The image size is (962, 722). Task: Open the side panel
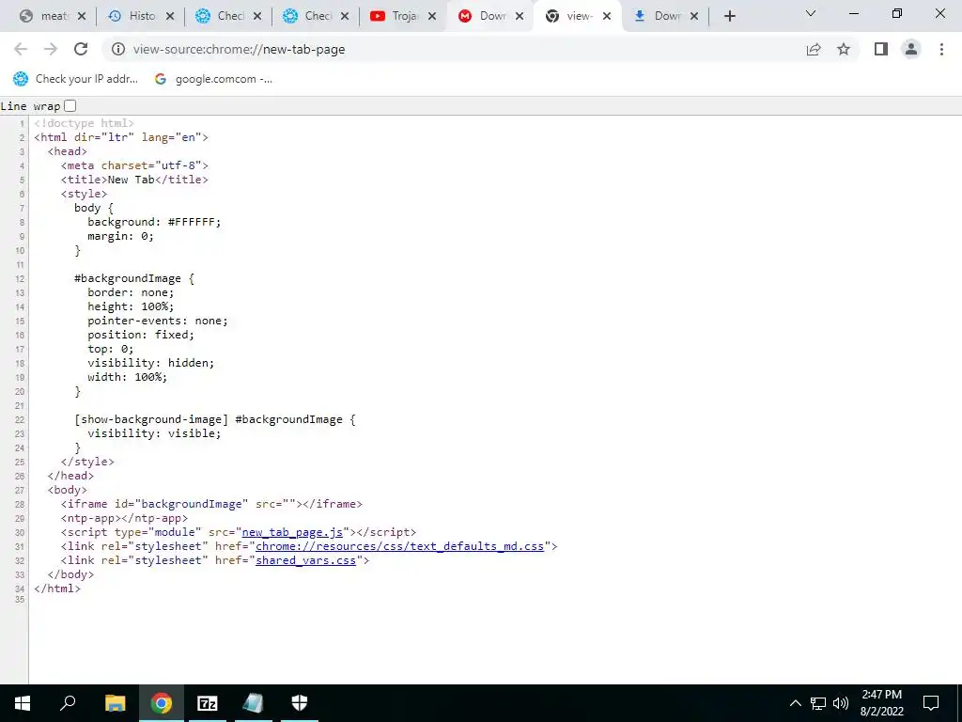[881, 49]
